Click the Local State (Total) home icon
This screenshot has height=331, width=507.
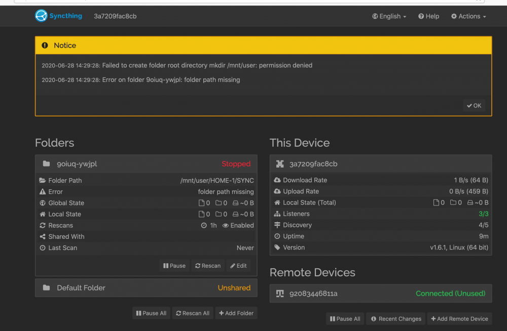point(277,202)
